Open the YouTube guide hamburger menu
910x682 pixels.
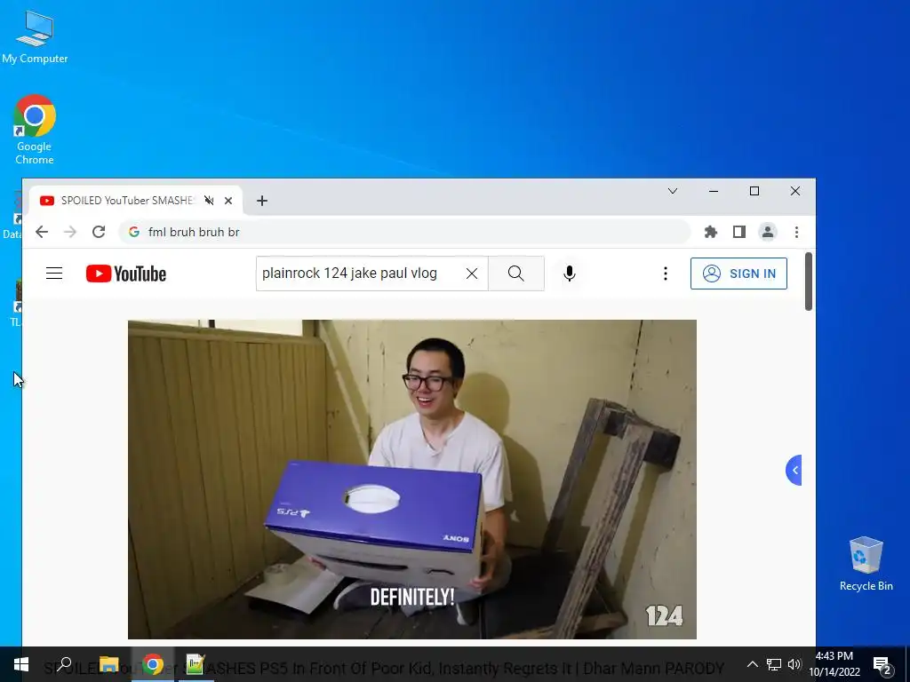click(54, 274)
